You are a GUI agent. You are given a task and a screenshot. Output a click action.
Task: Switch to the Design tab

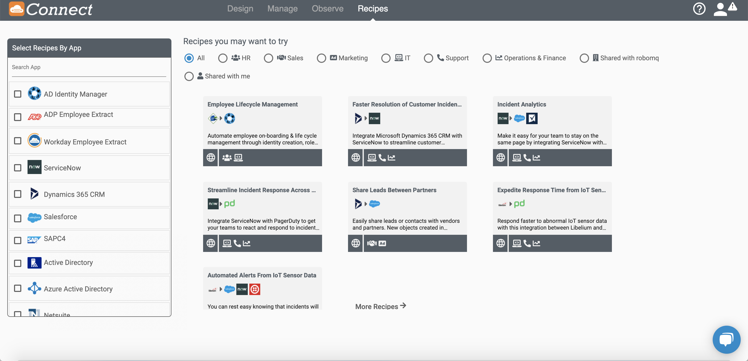click(x=241, y=8)
